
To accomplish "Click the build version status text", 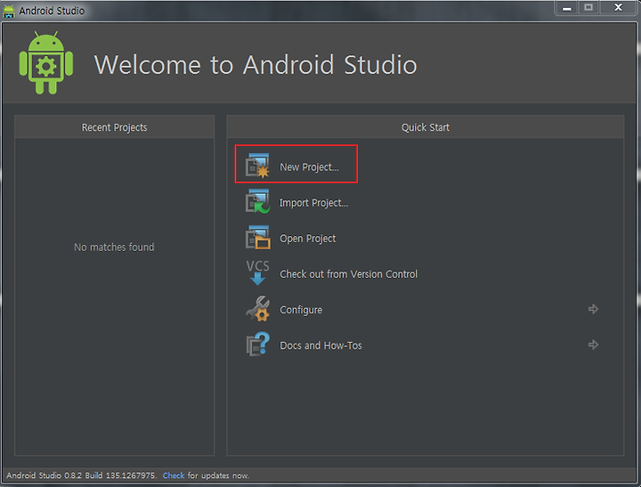I will tap(81, 475).
